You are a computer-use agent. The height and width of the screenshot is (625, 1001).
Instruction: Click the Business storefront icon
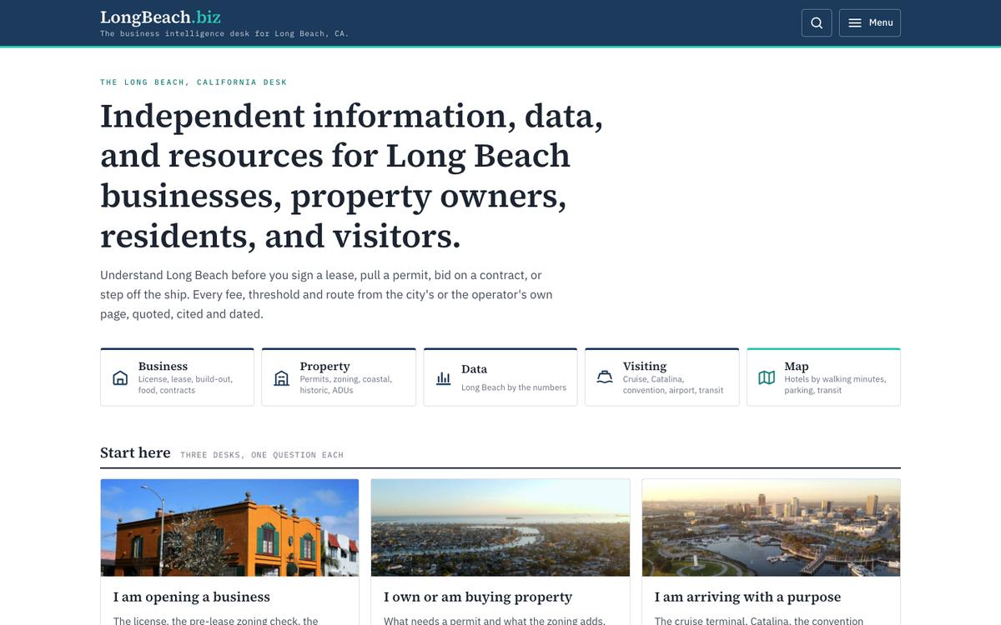pyautogui.click(x=120, y=377)
